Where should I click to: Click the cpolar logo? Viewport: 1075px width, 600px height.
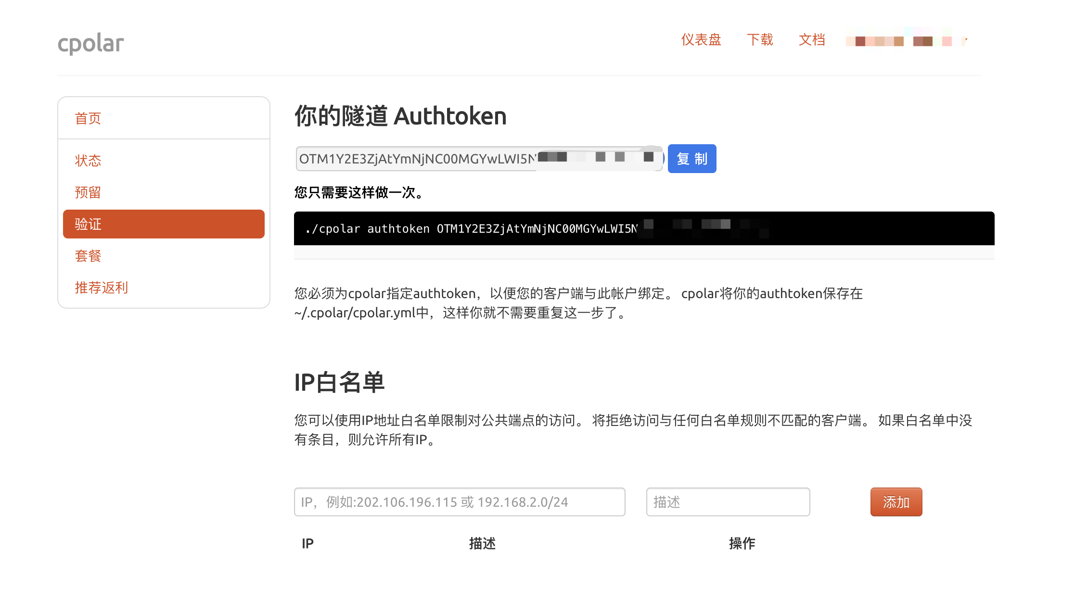click(x=90, y=43)
